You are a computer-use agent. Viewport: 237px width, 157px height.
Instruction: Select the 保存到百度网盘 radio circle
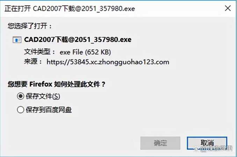pyautogui.click(x=20, y=110)
